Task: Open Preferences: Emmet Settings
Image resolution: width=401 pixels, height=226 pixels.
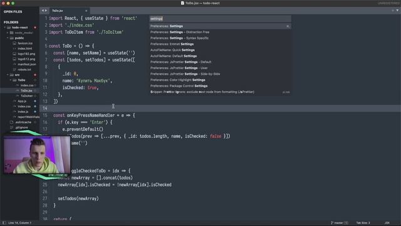Action: (x=220, y=44)
